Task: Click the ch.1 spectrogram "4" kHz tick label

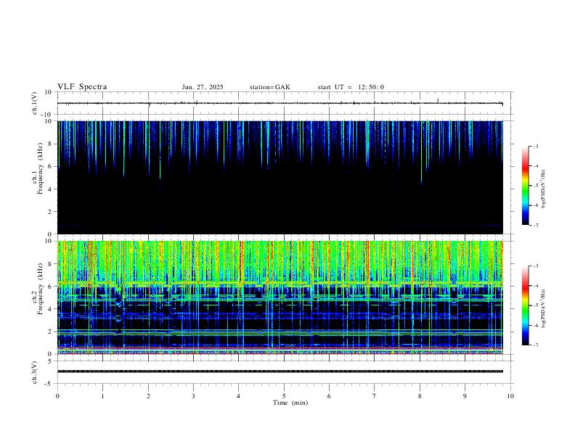Action: pos(50,189)
